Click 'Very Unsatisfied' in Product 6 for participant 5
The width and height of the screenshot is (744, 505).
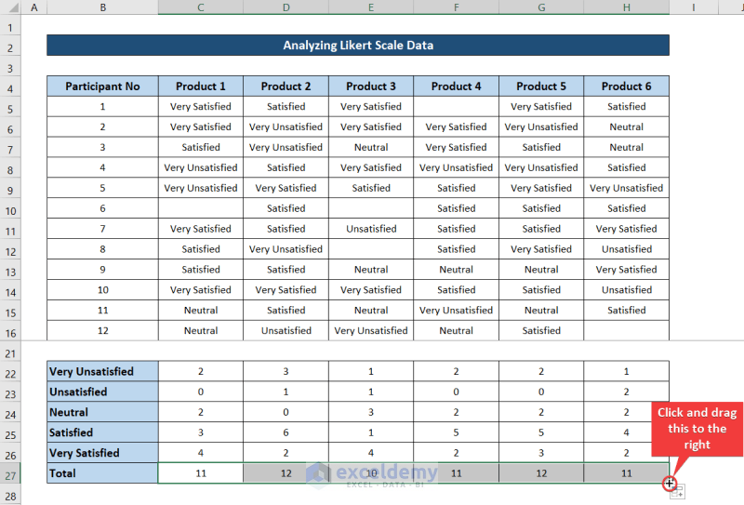[626, 188]
